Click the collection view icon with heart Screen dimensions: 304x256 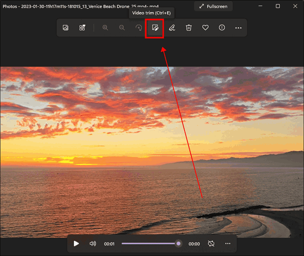tap(82, 28)
